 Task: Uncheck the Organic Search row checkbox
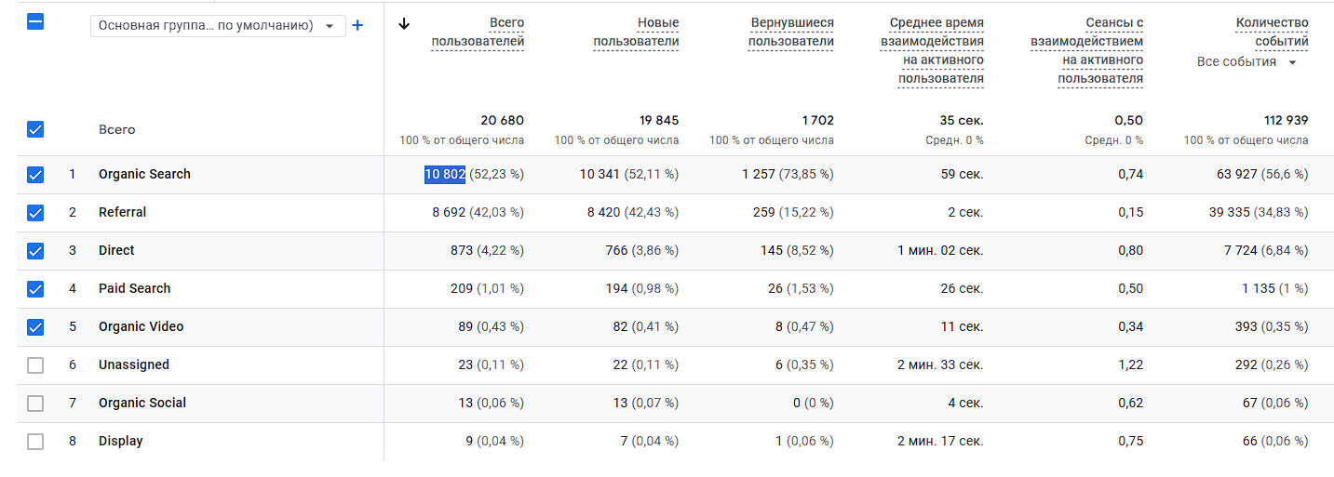click(35, 175)
